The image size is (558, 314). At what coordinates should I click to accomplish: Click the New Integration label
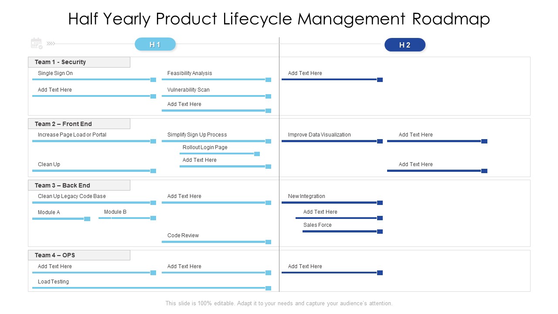(306, 196)
